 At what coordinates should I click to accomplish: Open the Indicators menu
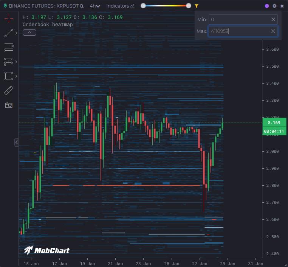click(120, 6)
